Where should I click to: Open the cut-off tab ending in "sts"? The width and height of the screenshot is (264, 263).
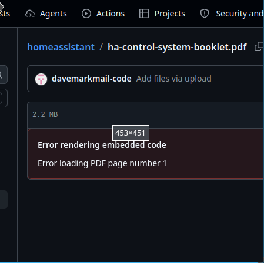click(x=5, y=14)
